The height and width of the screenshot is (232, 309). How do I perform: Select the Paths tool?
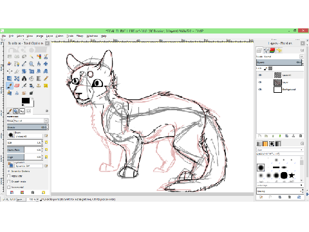[17, 64]
